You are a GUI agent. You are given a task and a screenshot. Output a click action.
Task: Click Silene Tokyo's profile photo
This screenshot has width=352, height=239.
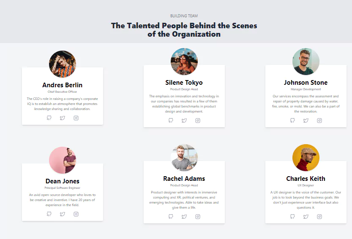[x=184, y=62]
